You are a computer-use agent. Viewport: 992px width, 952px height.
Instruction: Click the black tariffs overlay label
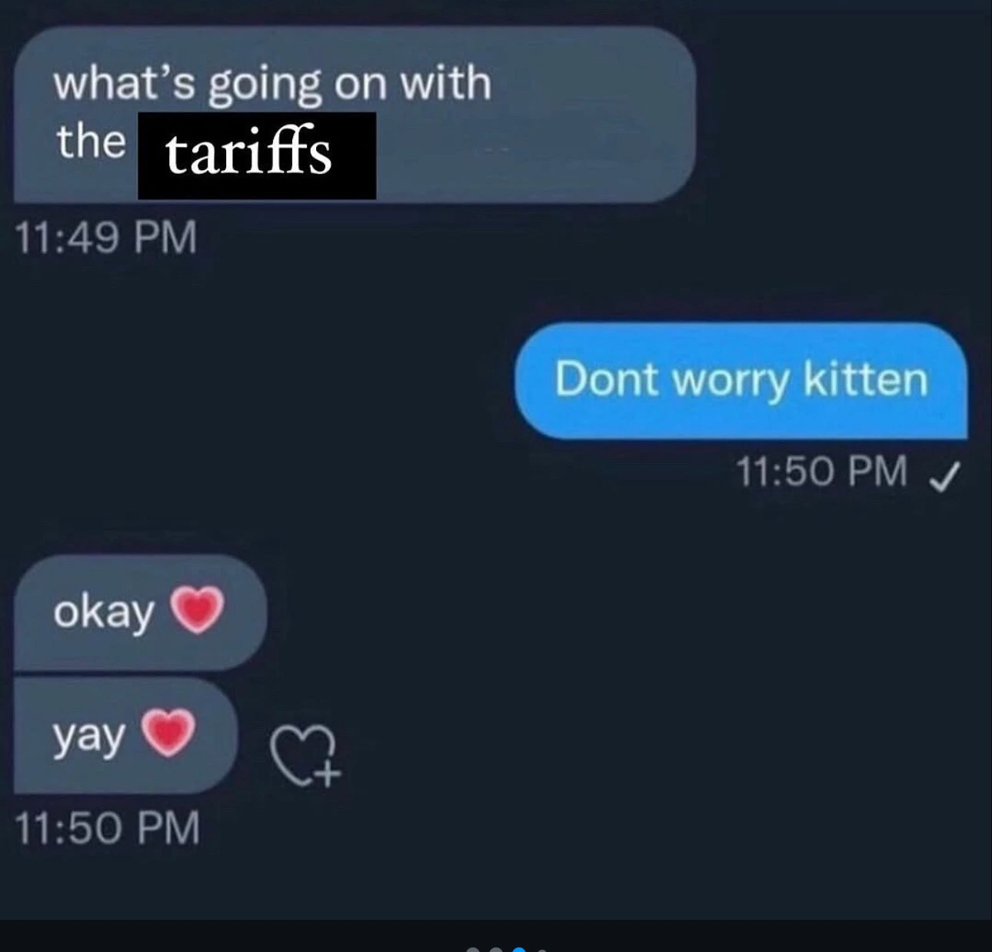[x=257, y=155]
